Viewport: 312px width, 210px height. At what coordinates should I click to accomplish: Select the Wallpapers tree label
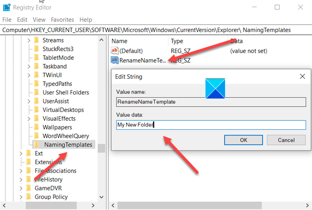tap(57, 128)
